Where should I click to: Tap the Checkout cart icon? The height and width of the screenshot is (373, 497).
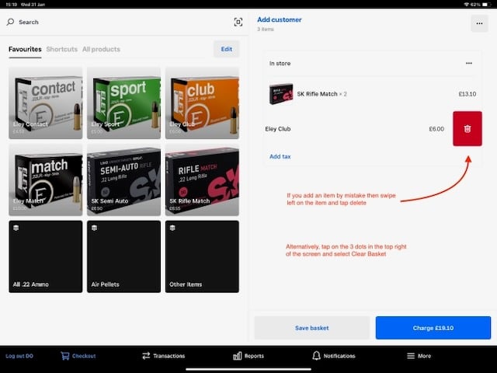point(65,356)
